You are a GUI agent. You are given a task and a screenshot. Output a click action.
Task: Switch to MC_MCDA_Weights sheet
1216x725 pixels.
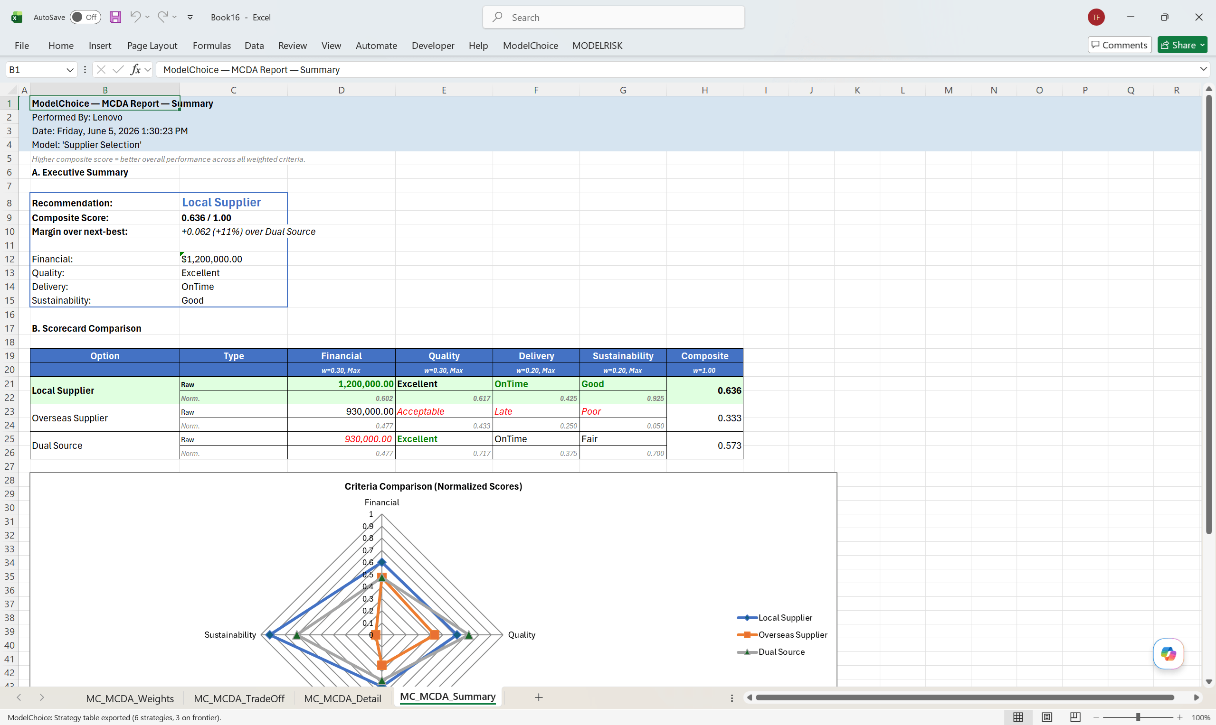tap(130, 698)
